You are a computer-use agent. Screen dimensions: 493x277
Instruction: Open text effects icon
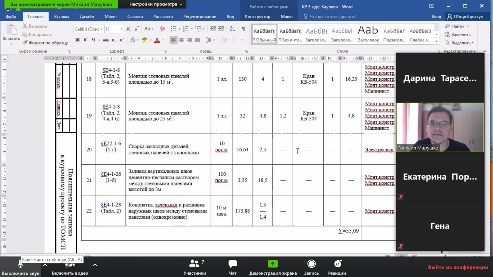[x=133, y=40]
